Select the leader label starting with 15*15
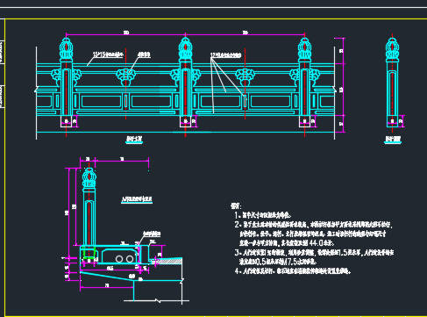427x317 pixels. pyautogui.click(x=108, y=54)
